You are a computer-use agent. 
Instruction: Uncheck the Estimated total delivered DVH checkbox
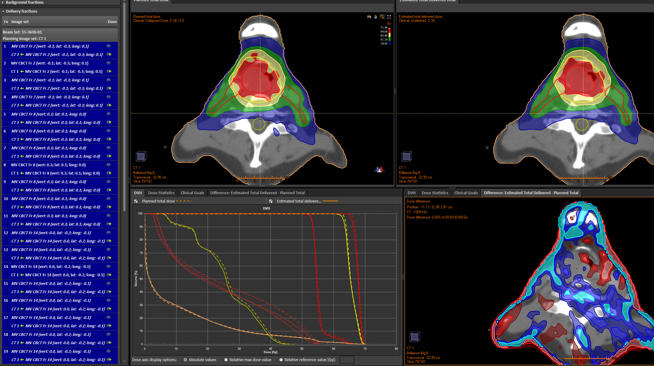[x=271, y=201]
